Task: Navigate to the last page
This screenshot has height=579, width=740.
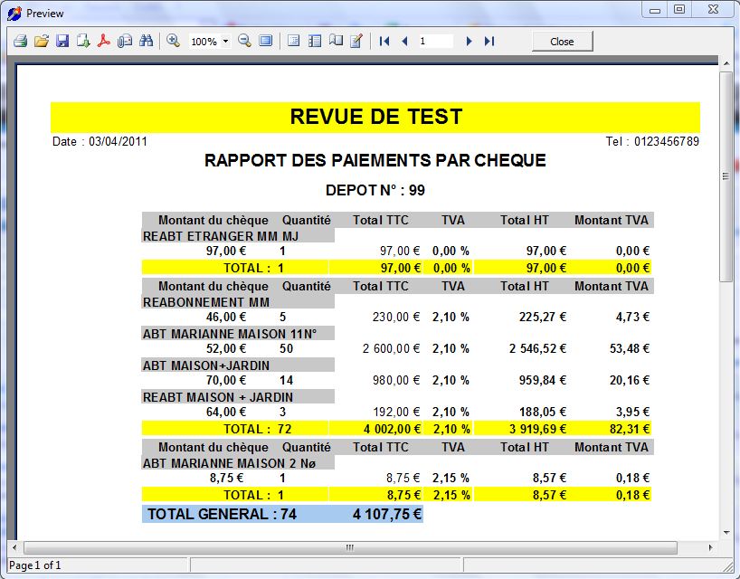Action: click(x=489, y=41)
